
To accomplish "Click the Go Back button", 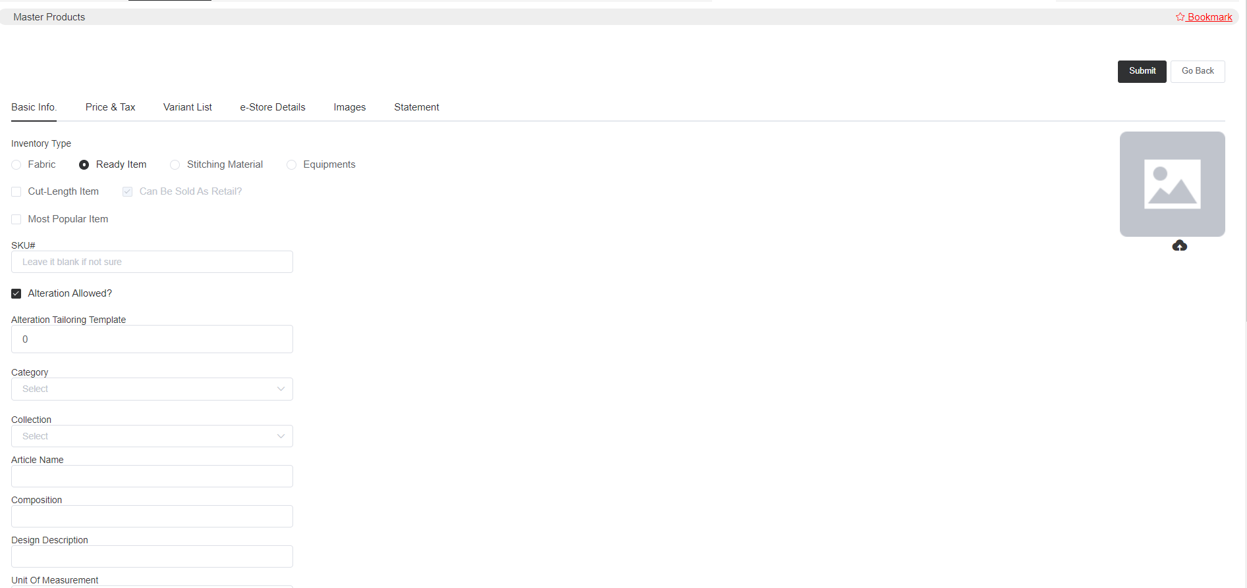I will (1197, 71).
